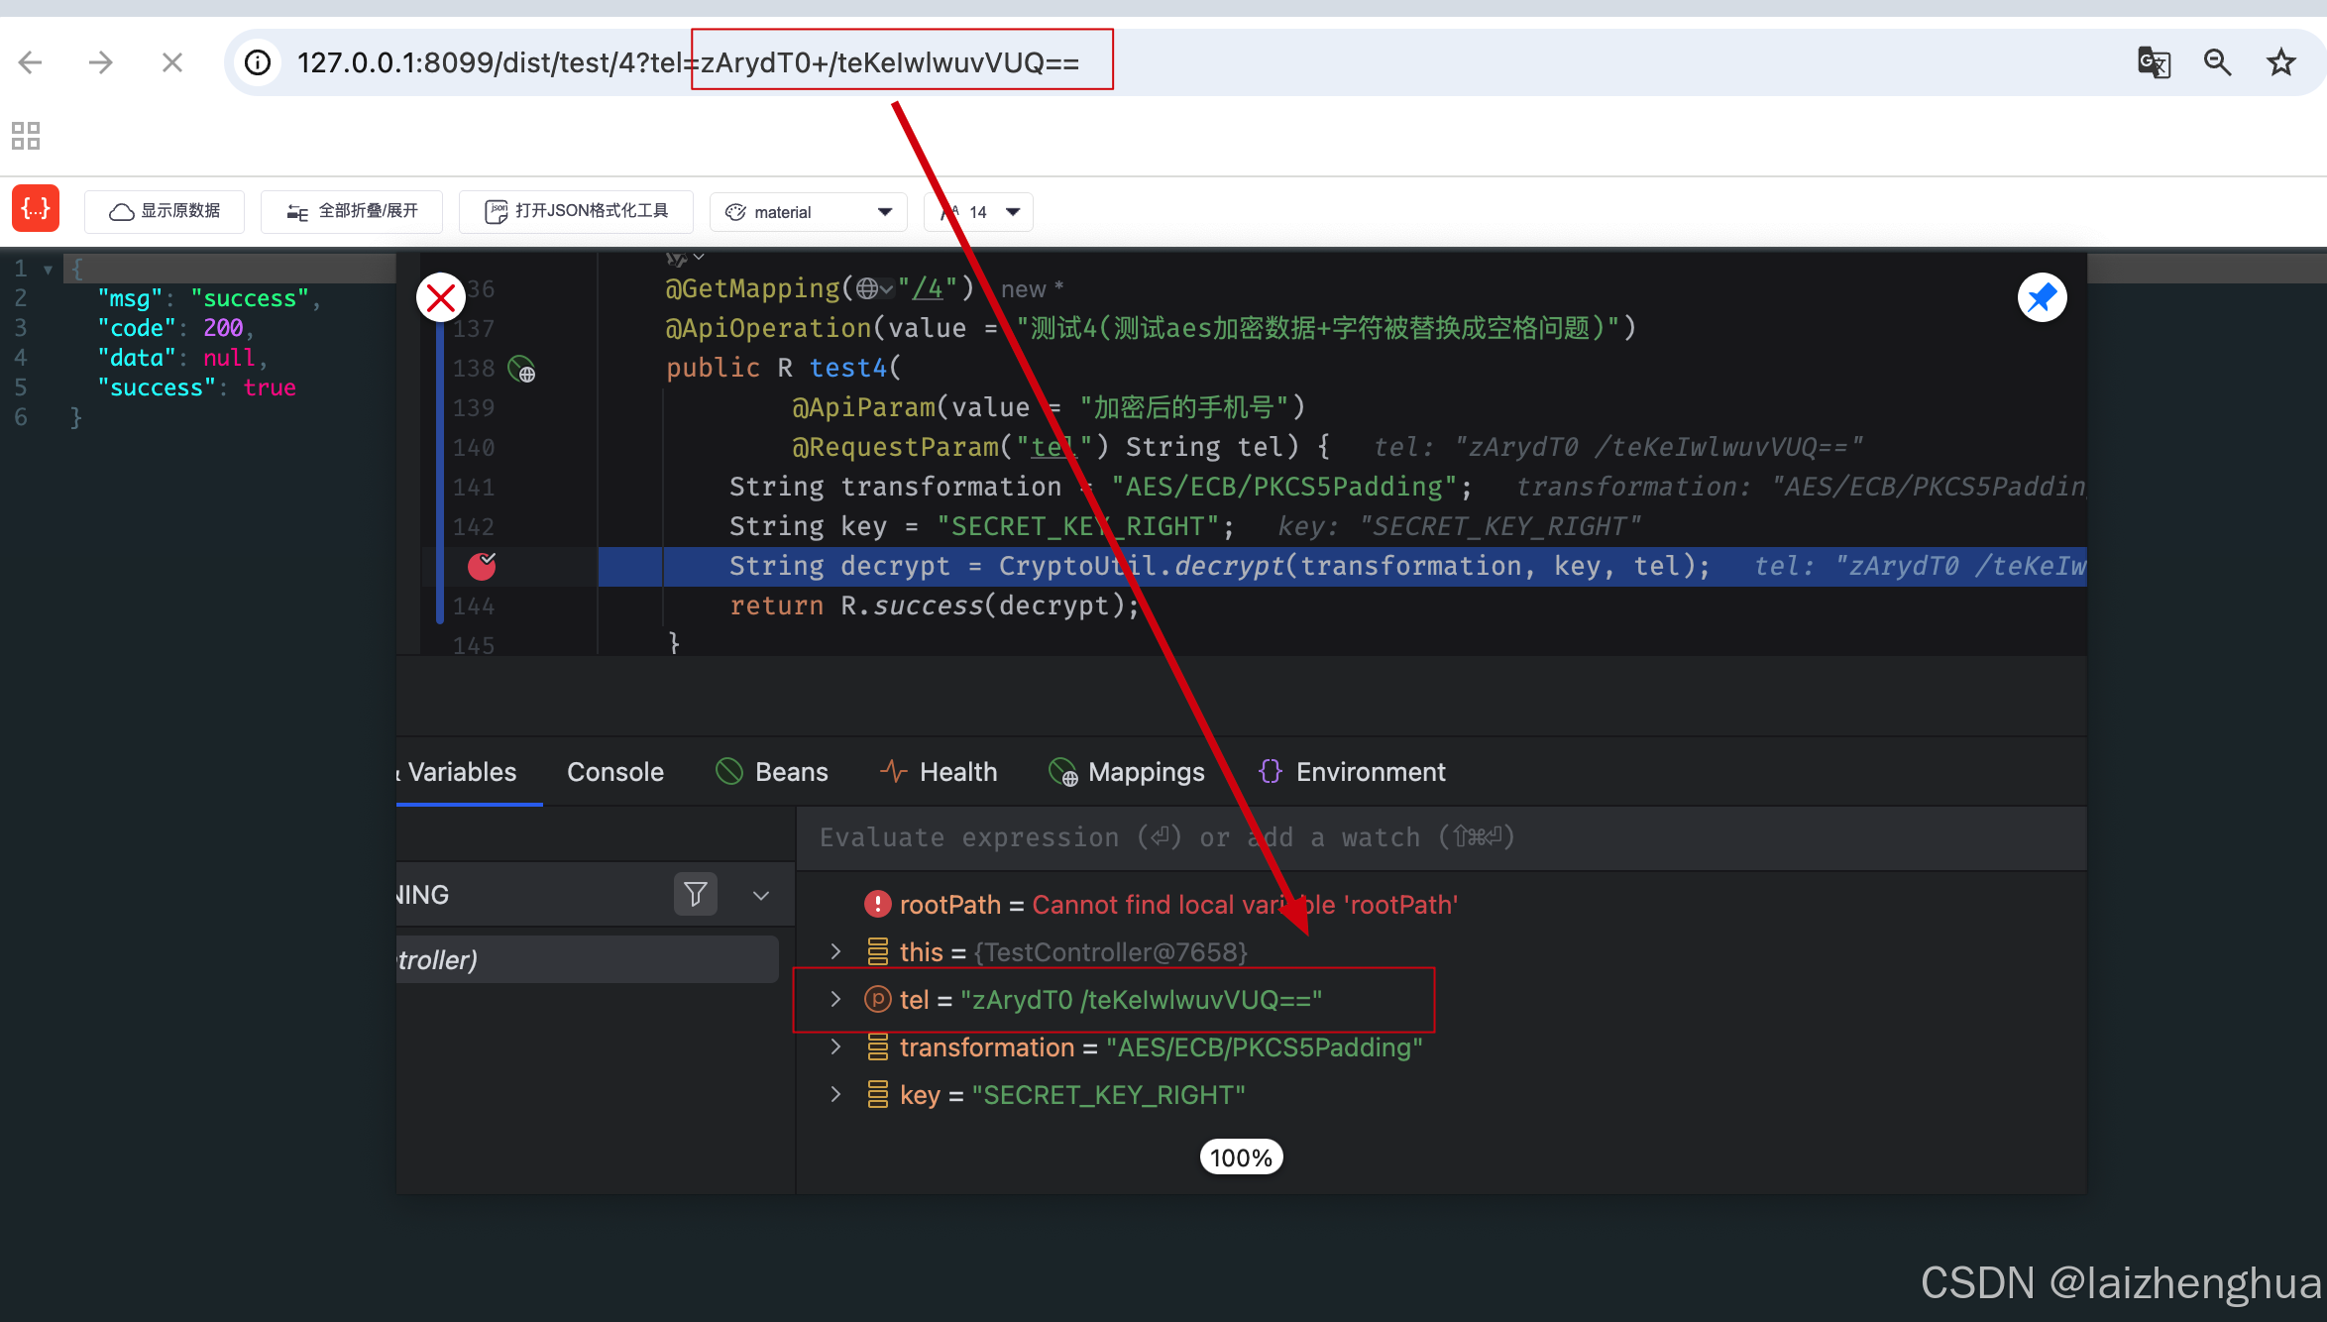Bookmark this page with the star icon
This screenshot has height=1322, width=2327.
tap(2281, 62)
